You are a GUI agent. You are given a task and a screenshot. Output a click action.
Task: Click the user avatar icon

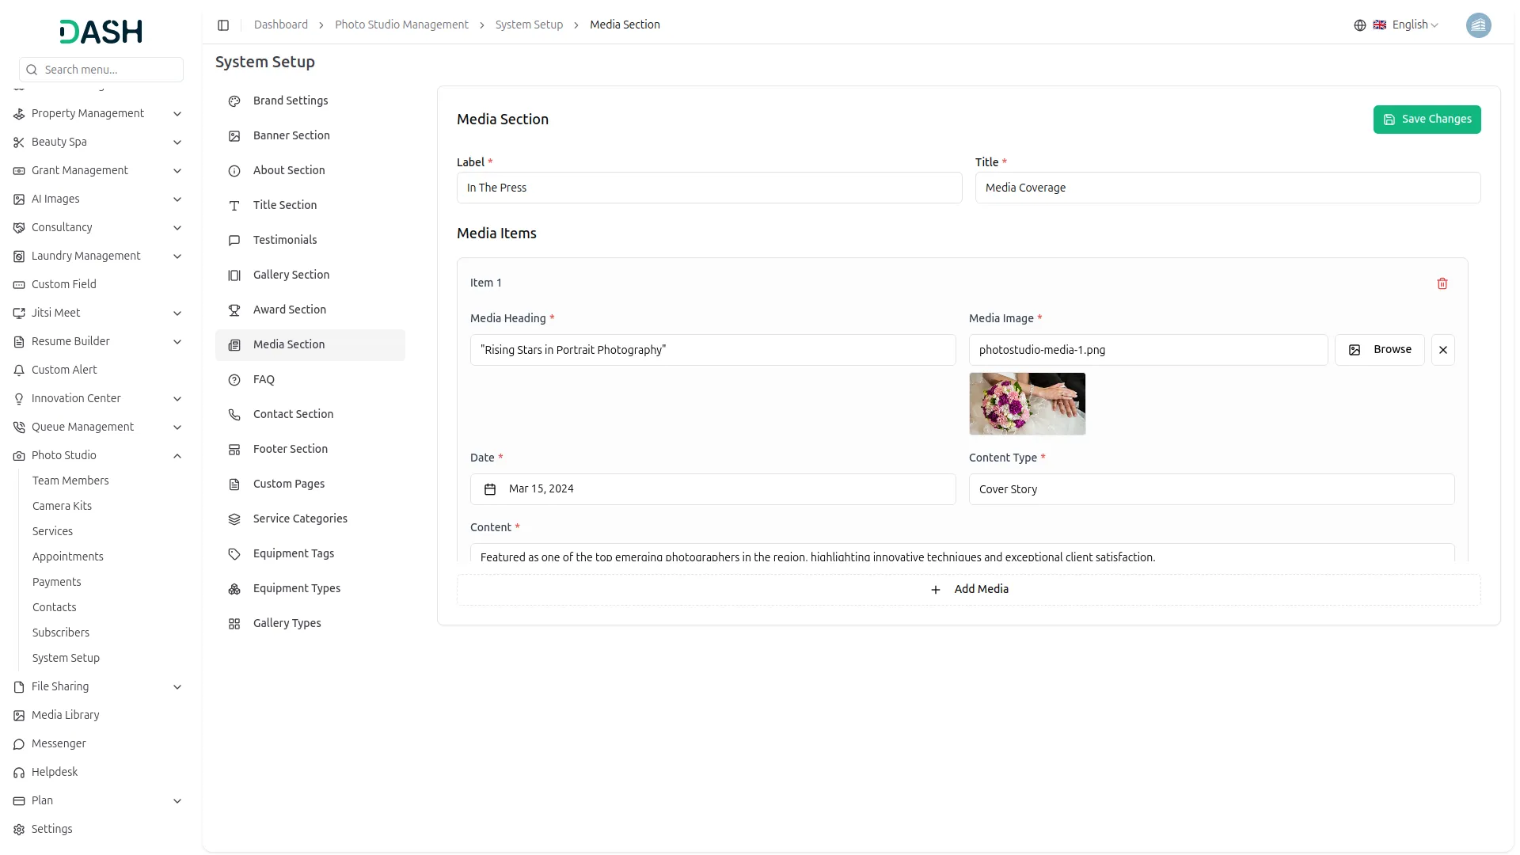click(x=1478, y=25)
